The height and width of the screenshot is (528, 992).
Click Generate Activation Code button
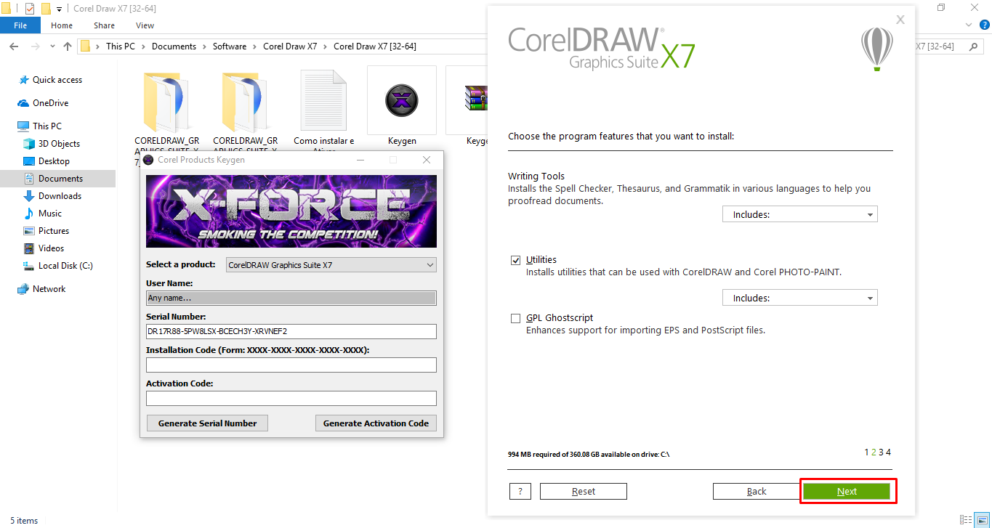coord(376,423)
